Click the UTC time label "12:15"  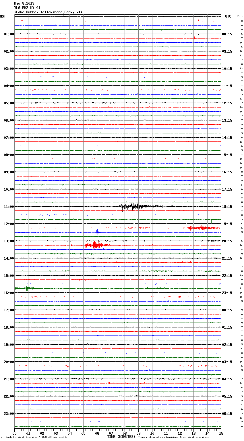227,103
